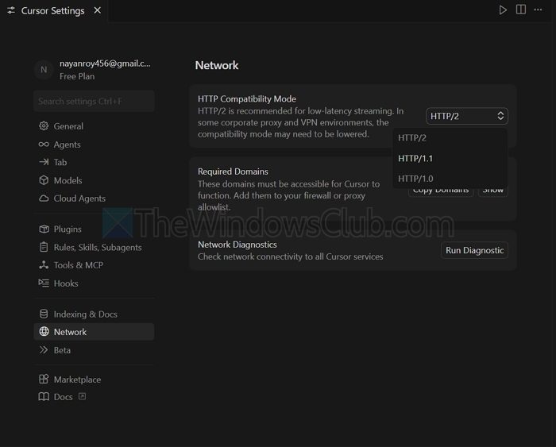Open the HTTP Compatibility Mode dropdown

467,116
